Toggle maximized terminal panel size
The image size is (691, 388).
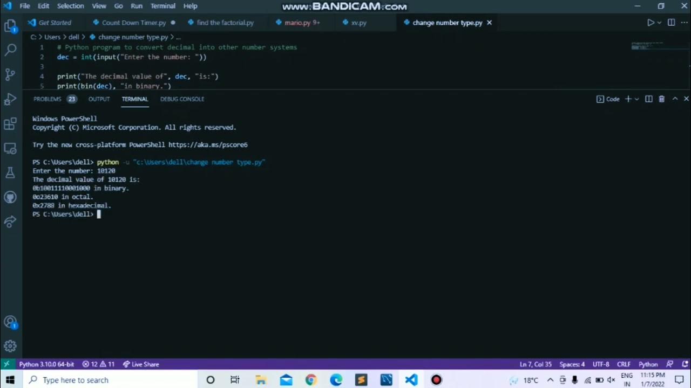pos(675,99)
